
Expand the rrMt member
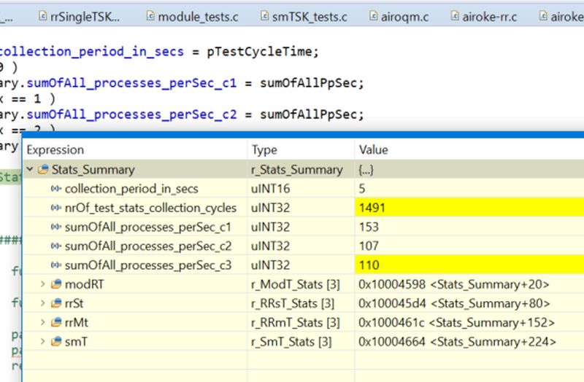coord(42,321)
